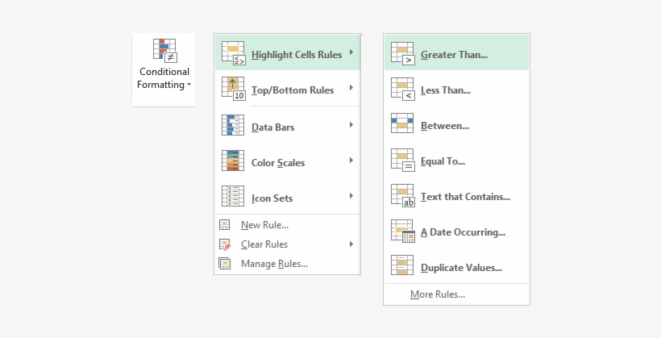Click the Text that Contains icon
661x338 pixels.
pyautogui.click(x=402, y=195)
